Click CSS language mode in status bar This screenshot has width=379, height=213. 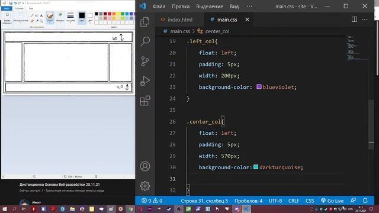[309, 201]
